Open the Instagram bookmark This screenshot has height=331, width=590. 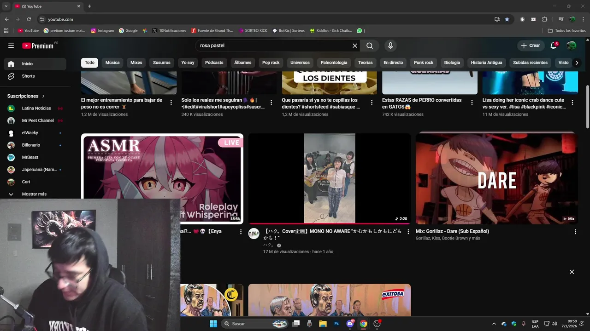click(x=102, y=31)
